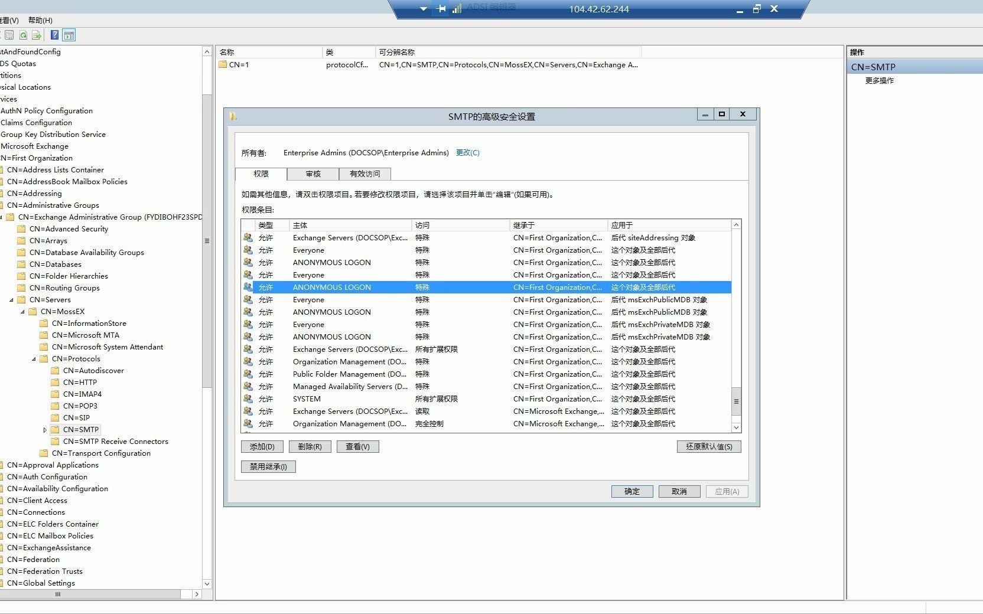
Task: Click the CN=Advanced Security folder icon
Action: coord(21,228)
